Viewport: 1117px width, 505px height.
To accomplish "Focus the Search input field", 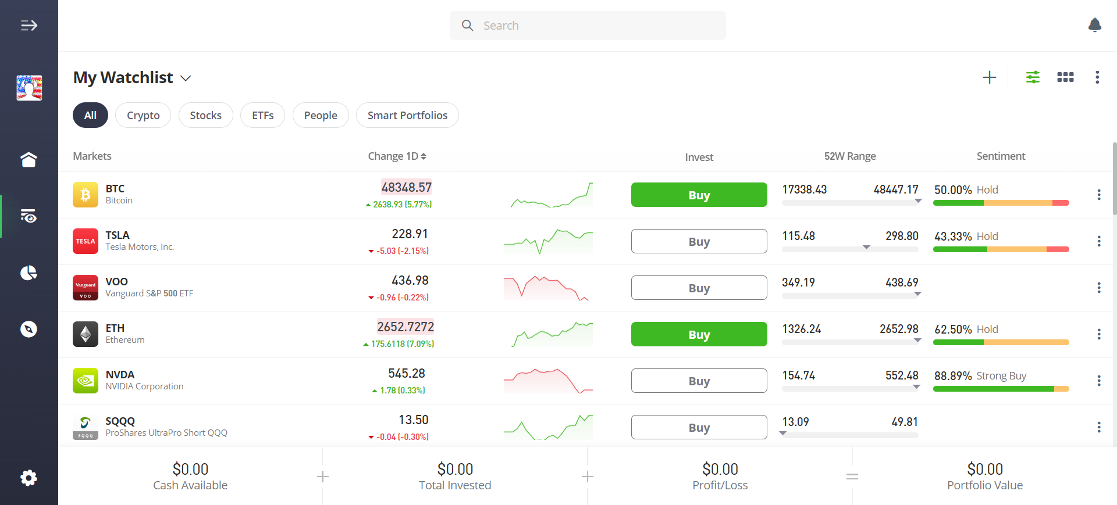I will [x=588, y=26].
